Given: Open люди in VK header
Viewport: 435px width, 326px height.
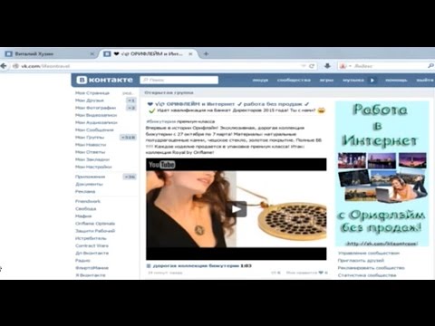Looking at the screenshot, I should [260, 81].
